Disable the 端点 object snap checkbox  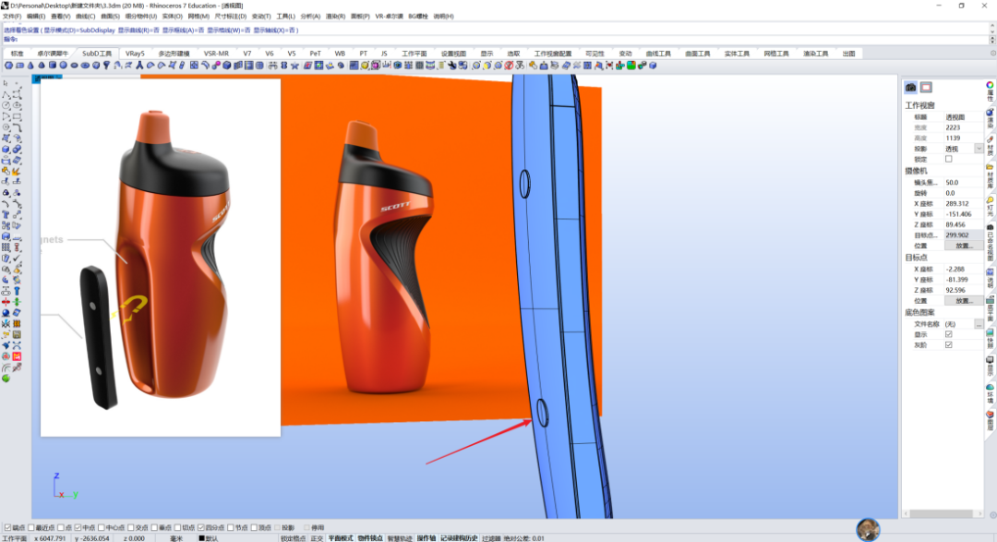(7, 527)
